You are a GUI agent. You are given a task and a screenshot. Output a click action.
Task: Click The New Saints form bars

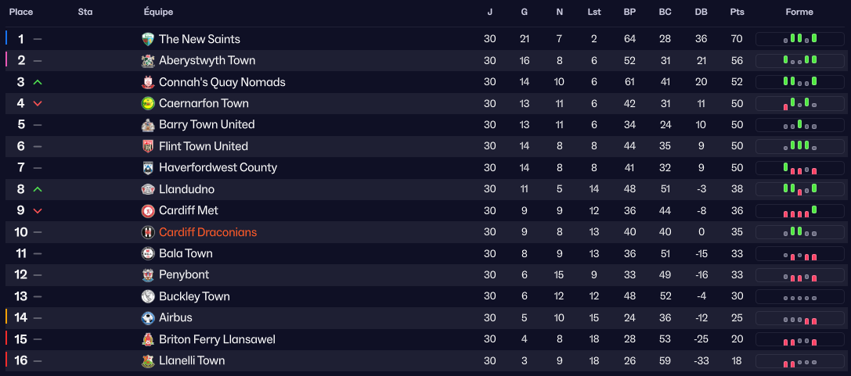799,38
